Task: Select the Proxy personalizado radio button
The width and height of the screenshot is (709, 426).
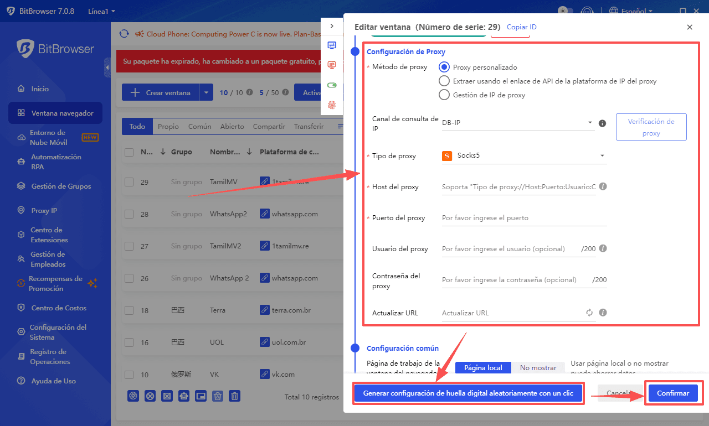Action: (x=444, y=67)
